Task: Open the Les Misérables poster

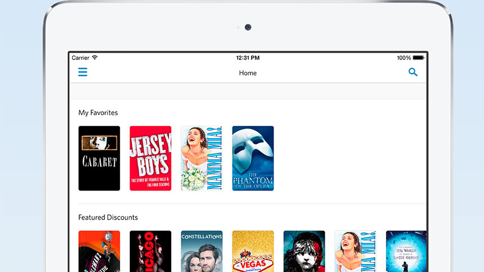Action: tap(304, 251)
